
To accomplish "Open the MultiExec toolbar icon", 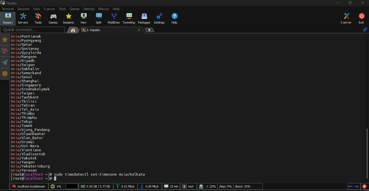I will point(114,19).
